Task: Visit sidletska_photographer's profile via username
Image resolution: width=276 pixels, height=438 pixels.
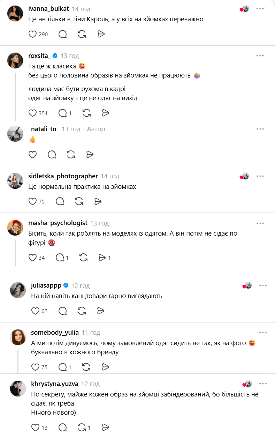Action: (63, 176)
